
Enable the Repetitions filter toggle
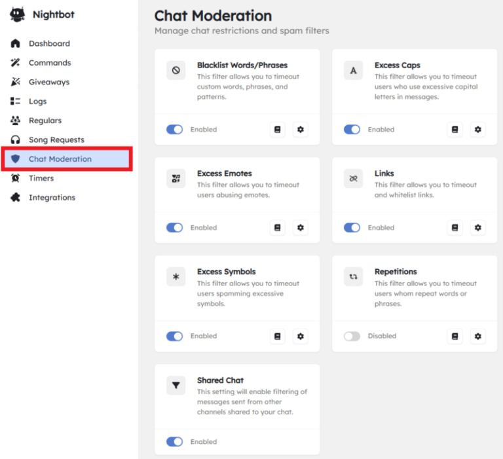[352, 336]
